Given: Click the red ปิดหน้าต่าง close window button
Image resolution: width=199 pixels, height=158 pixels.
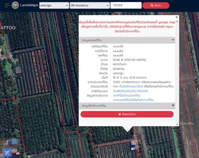Looking at the screenshot, I should pyautogui.click(x=127, y=114).
